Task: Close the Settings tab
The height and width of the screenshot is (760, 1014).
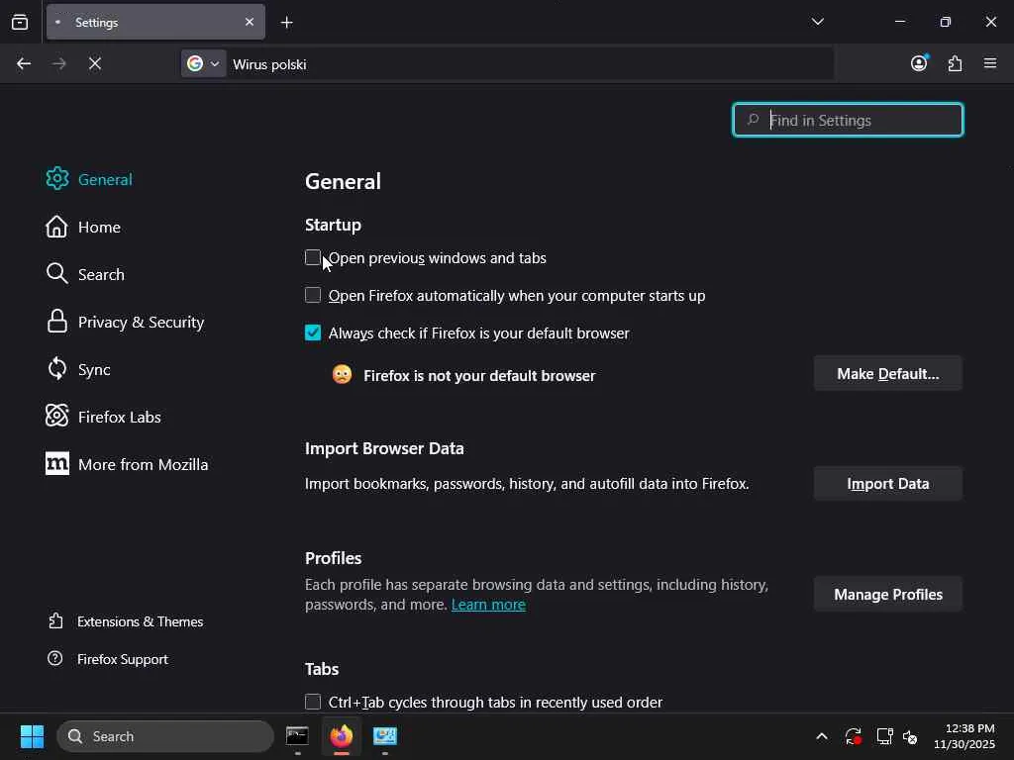Action: pos(249,22)
